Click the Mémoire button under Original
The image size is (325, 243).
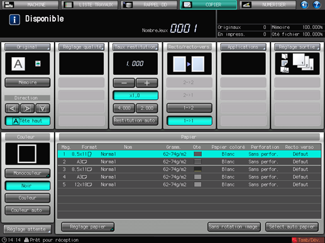tap(28, 82)
